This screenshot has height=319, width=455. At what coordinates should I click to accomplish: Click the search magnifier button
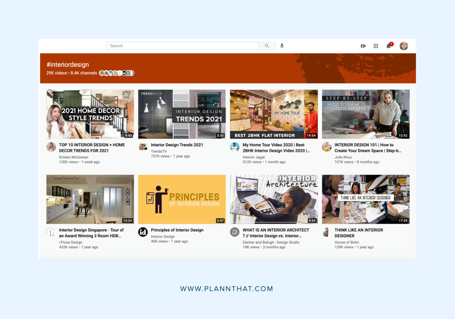[267, 46]
